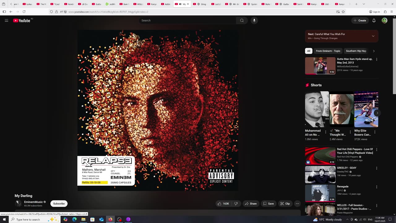Sign in to Firefox account

pyautogui.click(x=374, y=12)
